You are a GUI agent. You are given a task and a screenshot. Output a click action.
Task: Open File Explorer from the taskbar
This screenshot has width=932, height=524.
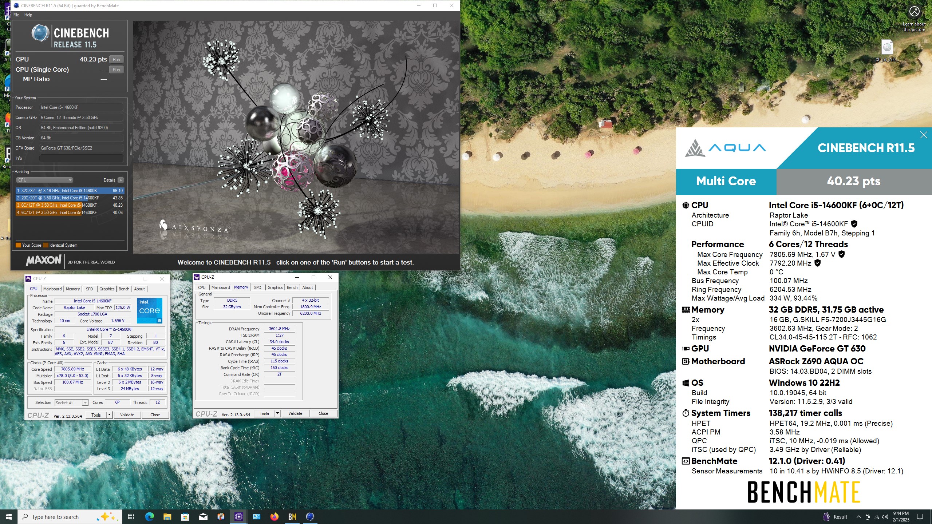(167, 517)
